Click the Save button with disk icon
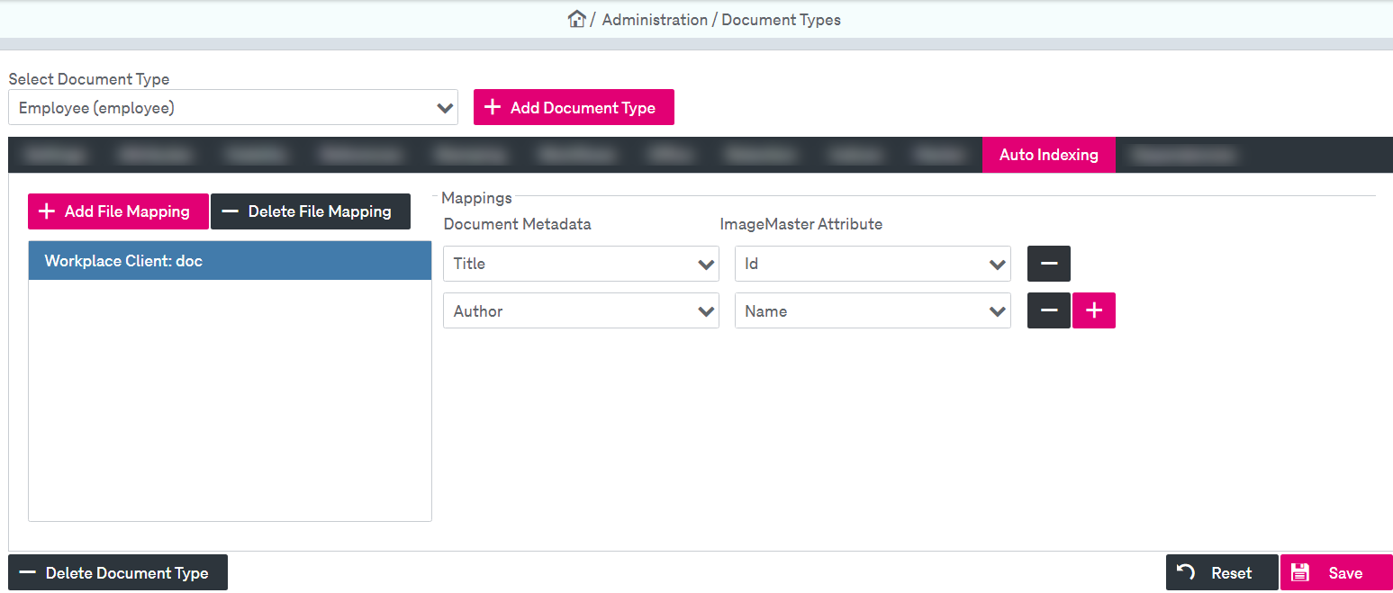This screenshot has height=593, width=1393. tap(1335, 572)
